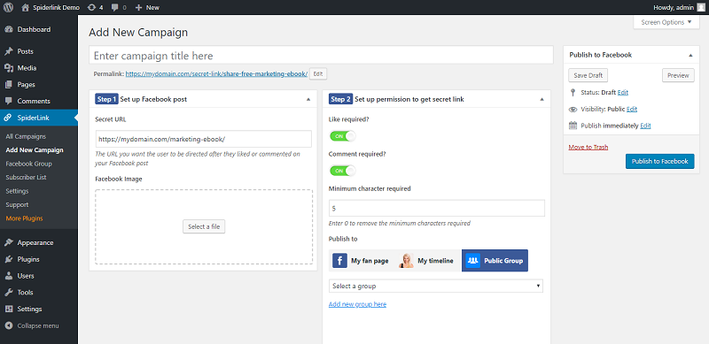Click the Howdy, admin text
Screen dimensions: 709x344
click(x=674, y=7)
